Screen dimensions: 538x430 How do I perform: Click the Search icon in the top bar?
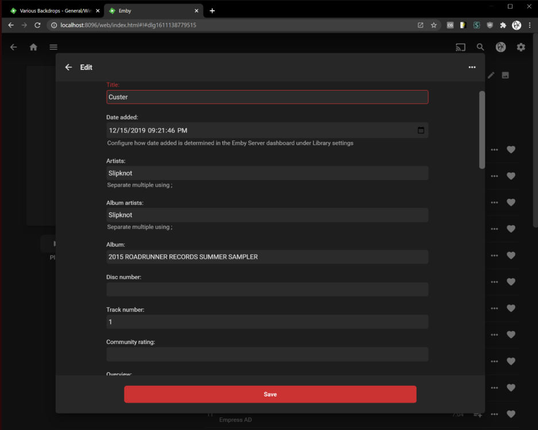[480, 47]
